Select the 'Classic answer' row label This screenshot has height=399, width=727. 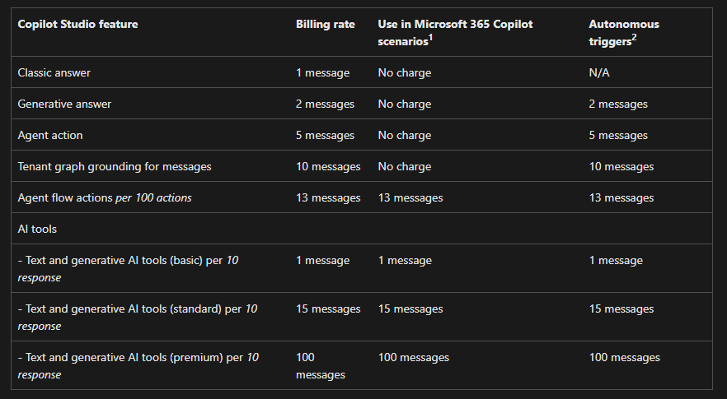tap(54, 72)
